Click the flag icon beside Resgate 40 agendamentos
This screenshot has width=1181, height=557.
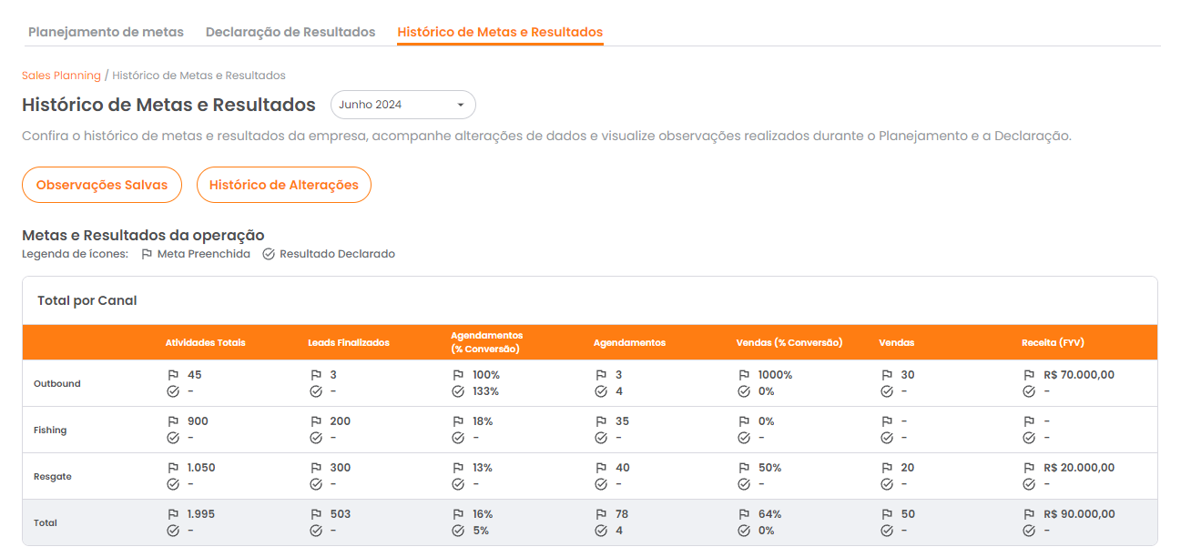tap(601, 468)
